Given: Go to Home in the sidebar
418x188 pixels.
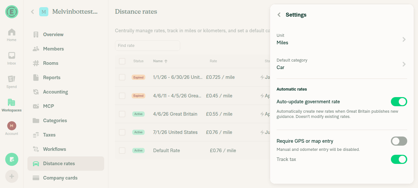Looking at the screenshot, I should pos(12,35).
